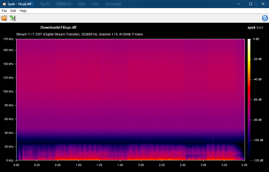Maximize the Spek window
This screenshot has height=172, width=269.
[250, 4]
